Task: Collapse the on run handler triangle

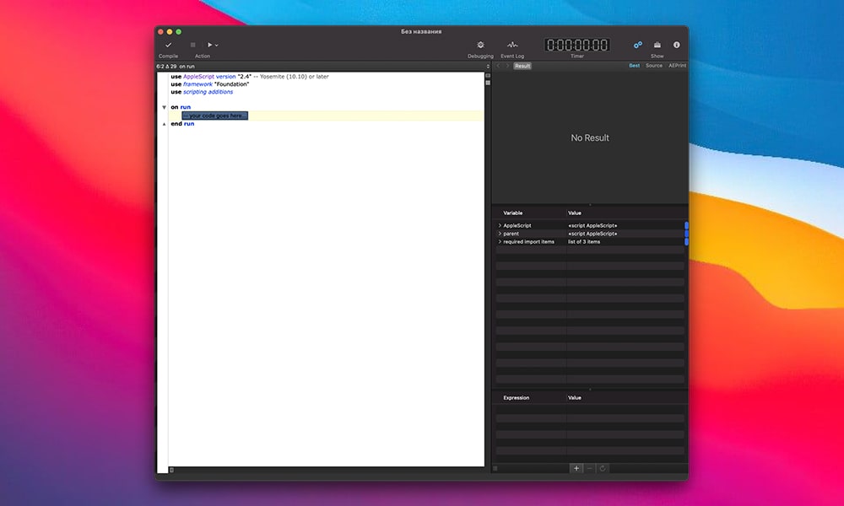Action: coord(164,107)
